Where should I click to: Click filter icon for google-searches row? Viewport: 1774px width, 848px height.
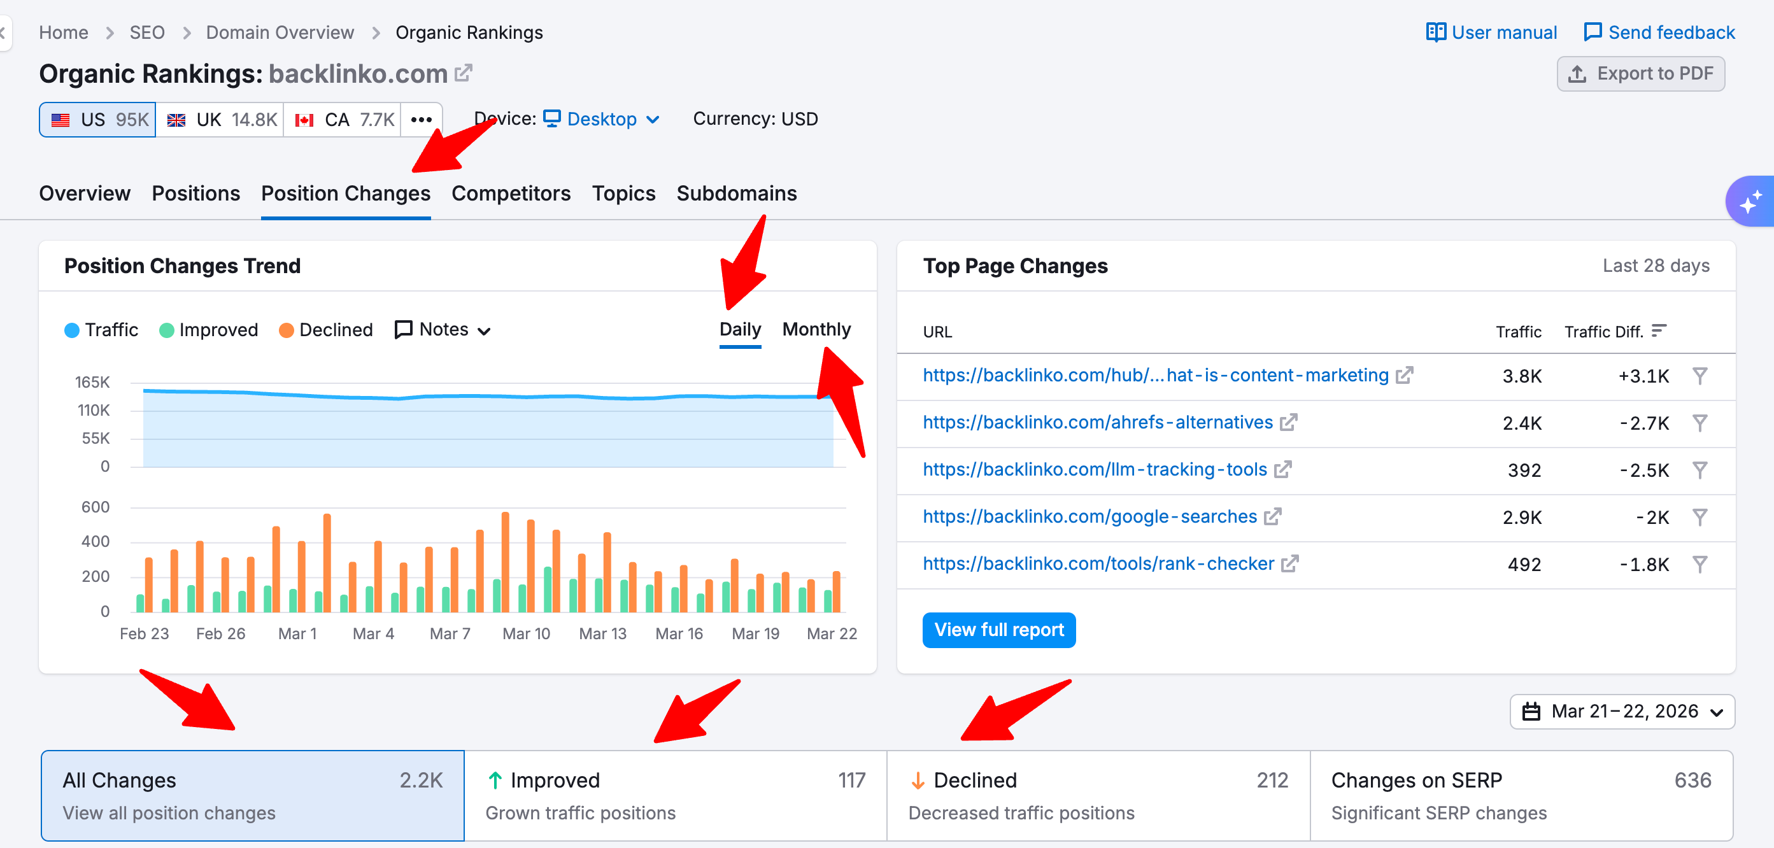[1699, 517]
